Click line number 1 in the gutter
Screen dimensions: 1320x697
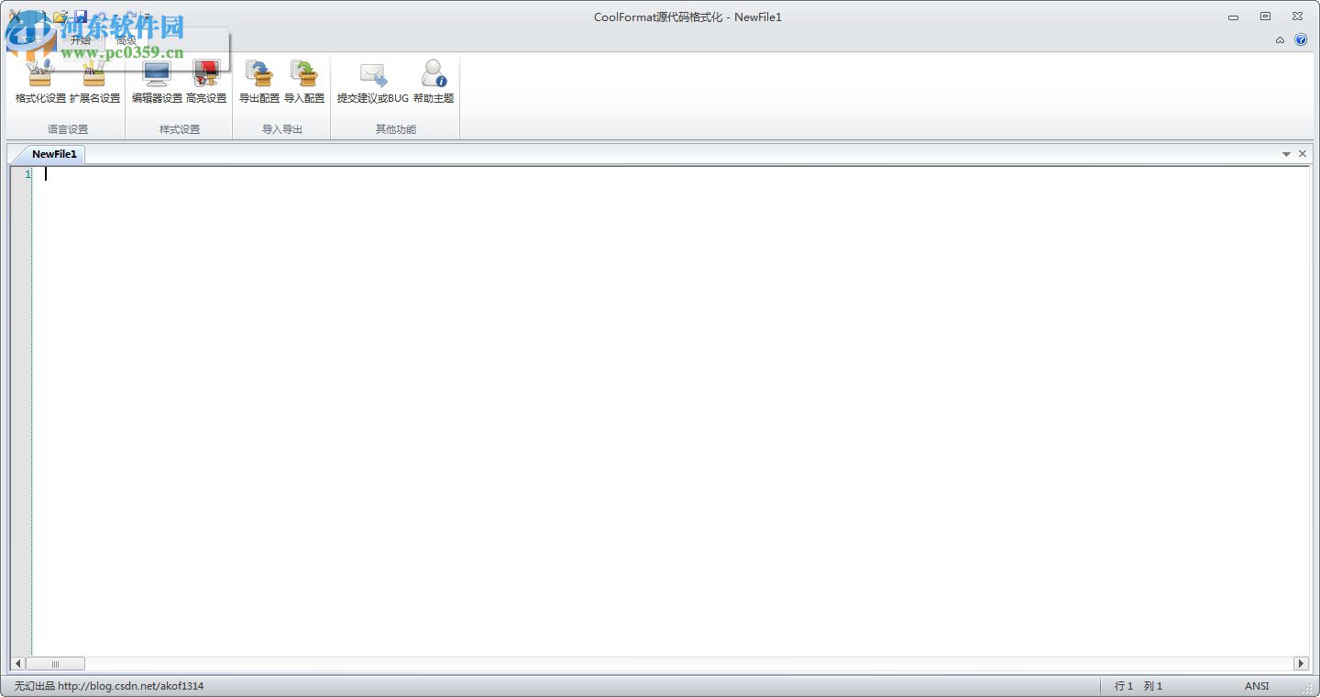(x=27, y=174)
